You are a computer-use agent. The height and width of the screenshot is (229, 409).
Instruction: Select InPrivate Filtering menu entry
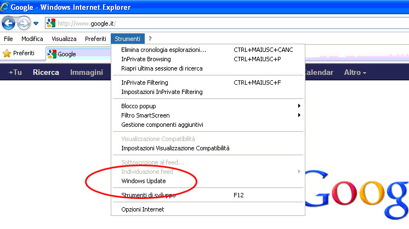208,83
